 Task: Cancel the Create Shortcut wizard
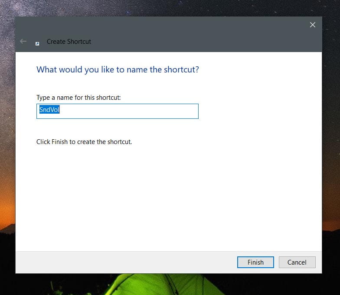[297, 262]
